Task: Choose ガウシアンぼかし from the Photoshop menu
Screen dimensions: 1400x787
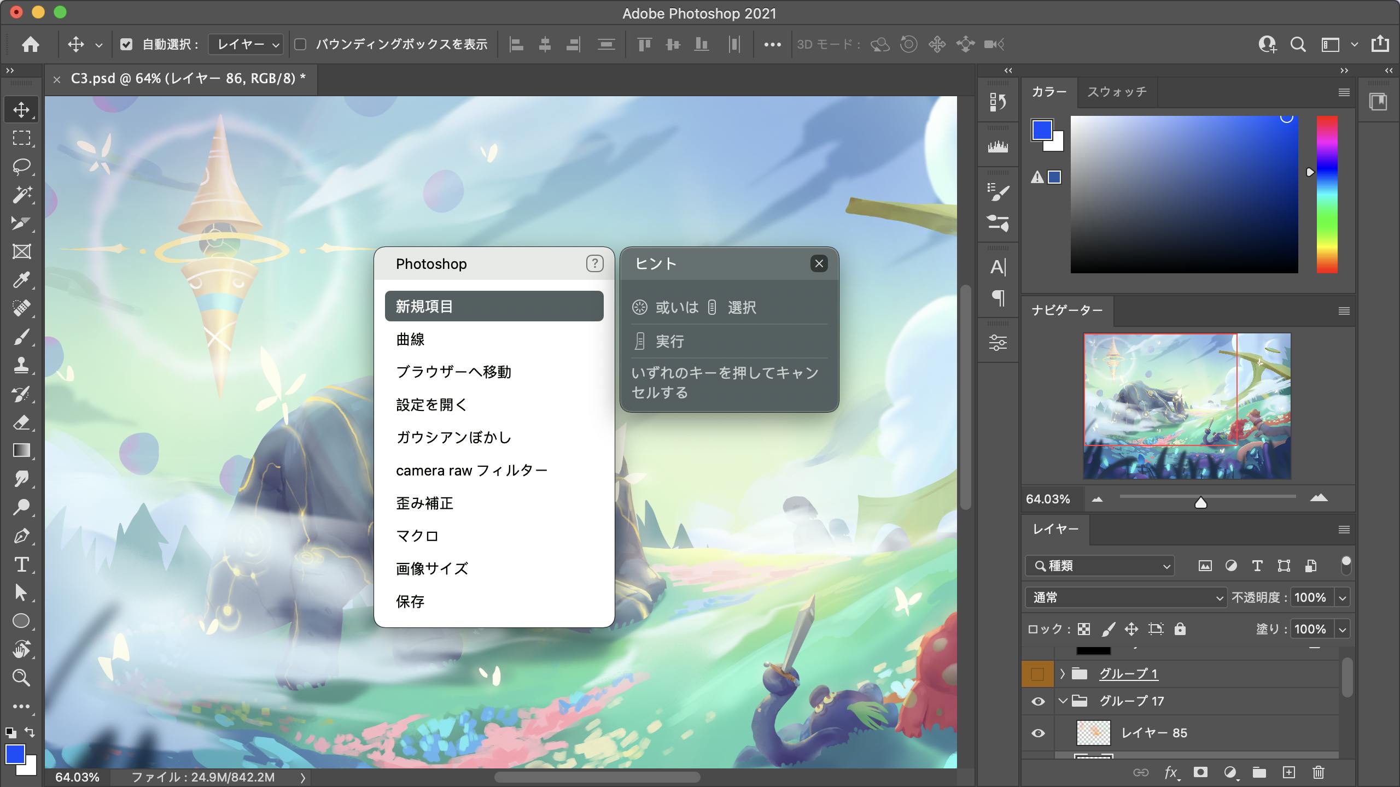Action: [453, 437]
